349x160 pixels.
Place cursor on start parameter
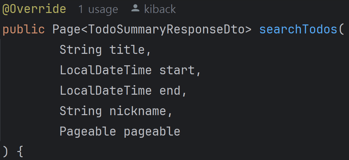click(178, 70)
